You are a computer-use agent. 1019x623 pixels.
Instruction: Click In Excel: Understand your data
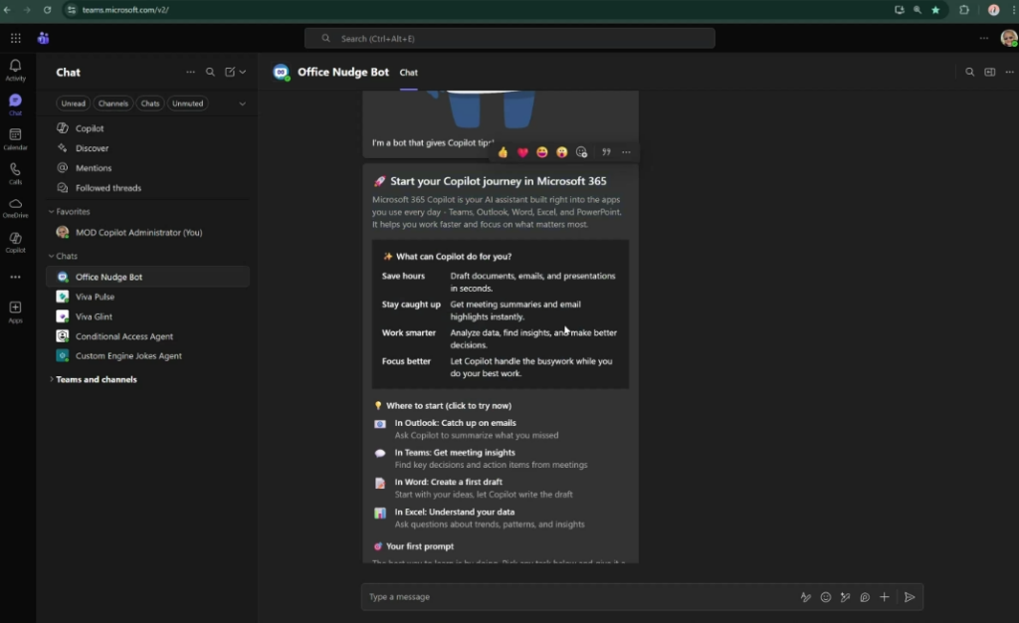click(x=454, y=512)
